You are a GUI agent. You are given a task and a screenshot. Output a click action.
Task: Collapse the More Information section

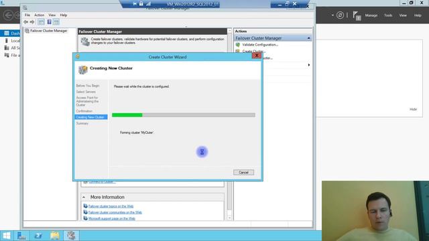click(84, 197)
